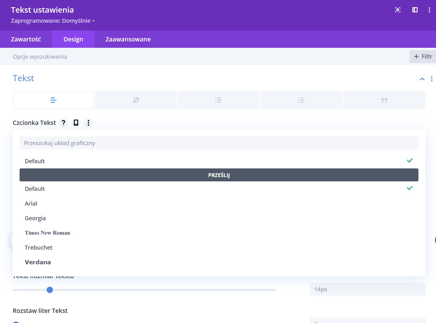Switch to the Zaawansowane tab
436x323 pixels.
pos(128,39)
